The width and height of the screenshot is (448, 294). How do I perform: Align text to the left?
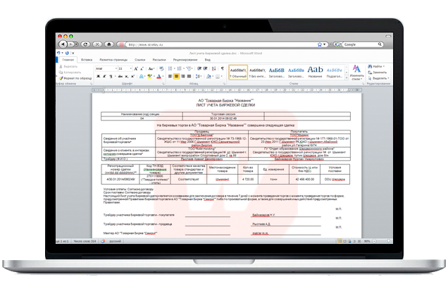(170, 76)
